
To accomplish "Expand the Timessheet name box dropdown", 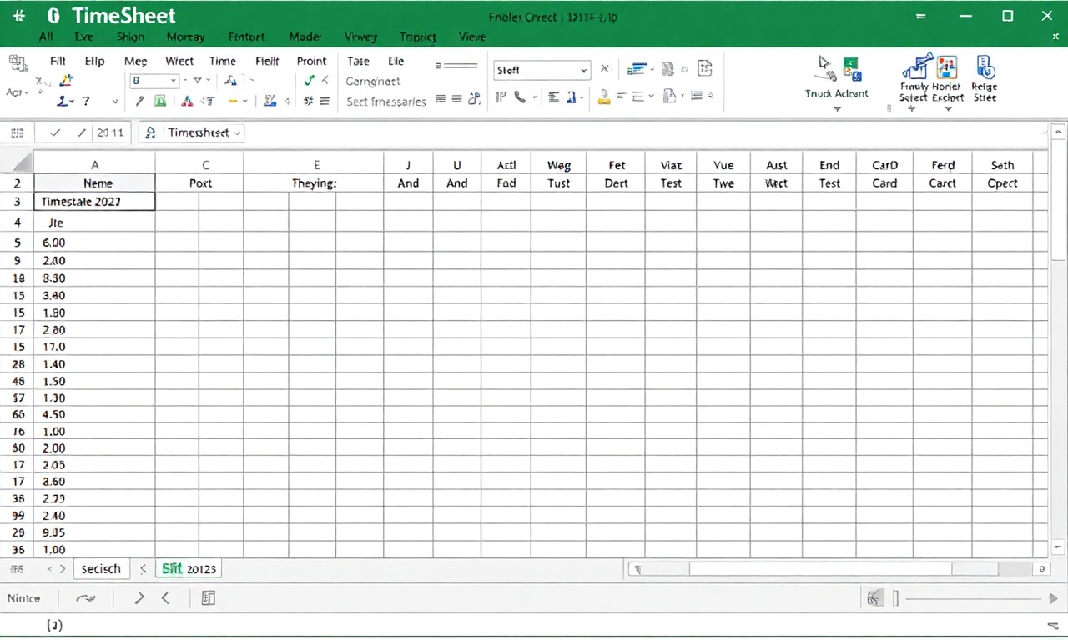I will pyautogui.click(x=238, y=132).
